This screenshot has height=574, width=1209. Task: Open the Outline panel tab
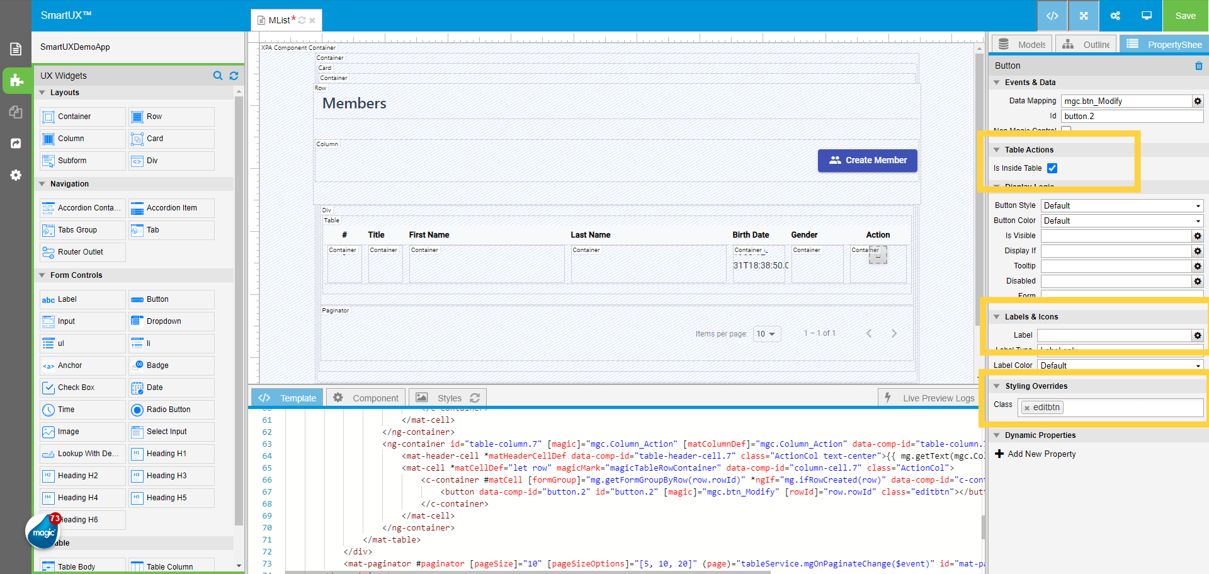click(x=1086, y=43)
